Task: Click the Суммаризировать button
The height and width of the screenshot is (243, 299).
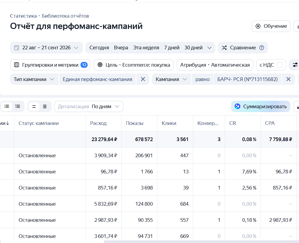Action: [x=261, y=106]
